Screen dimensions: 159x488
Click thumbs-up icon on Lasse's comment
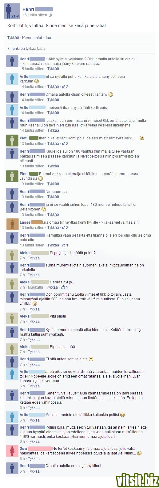tap(63, 228)
